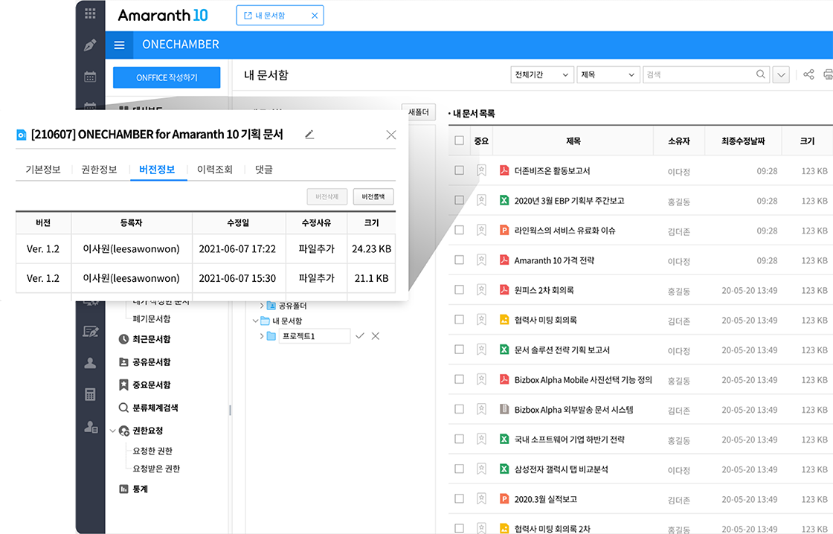
Task: Check the Amaranth 10 가격 전략 row
Action: point(459,260)
